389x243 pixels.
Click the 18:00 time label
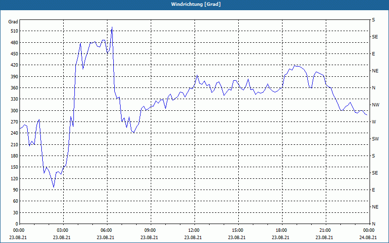[282, 230]
